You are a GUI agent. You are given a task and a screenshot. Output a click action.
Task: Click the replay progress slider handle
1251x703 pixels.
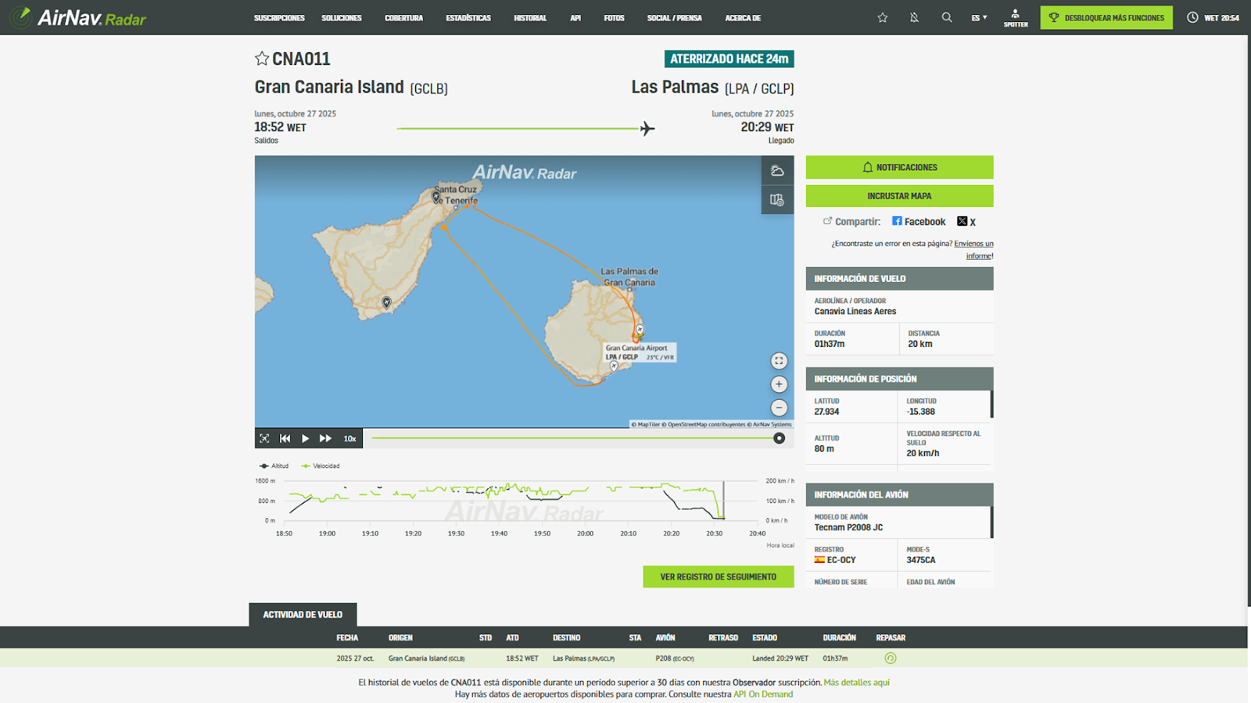coord(779,438)
